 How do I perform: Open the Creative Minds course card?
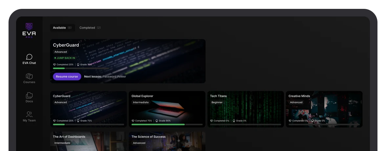tap(324, 109)
